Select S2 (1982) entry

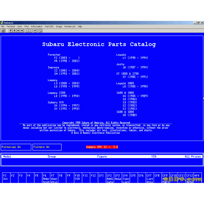[x=130, y=106]
